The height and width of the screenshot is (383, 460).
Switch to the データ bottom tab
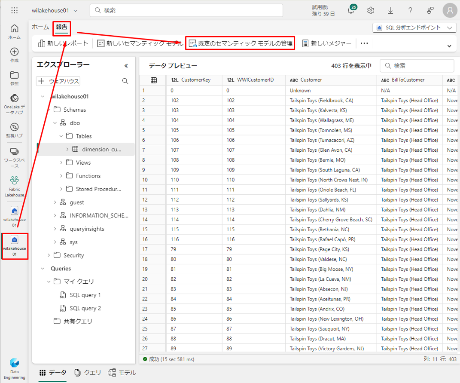[x=53, y=373]
